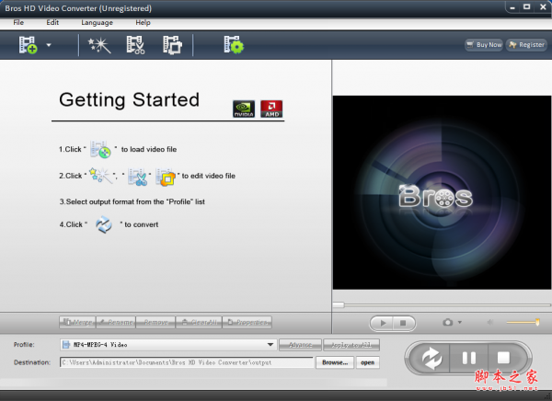This screenshot has width=552, height=401.
Task: Expand the snapshot options dropdown arrow
Action: [460, 322]
